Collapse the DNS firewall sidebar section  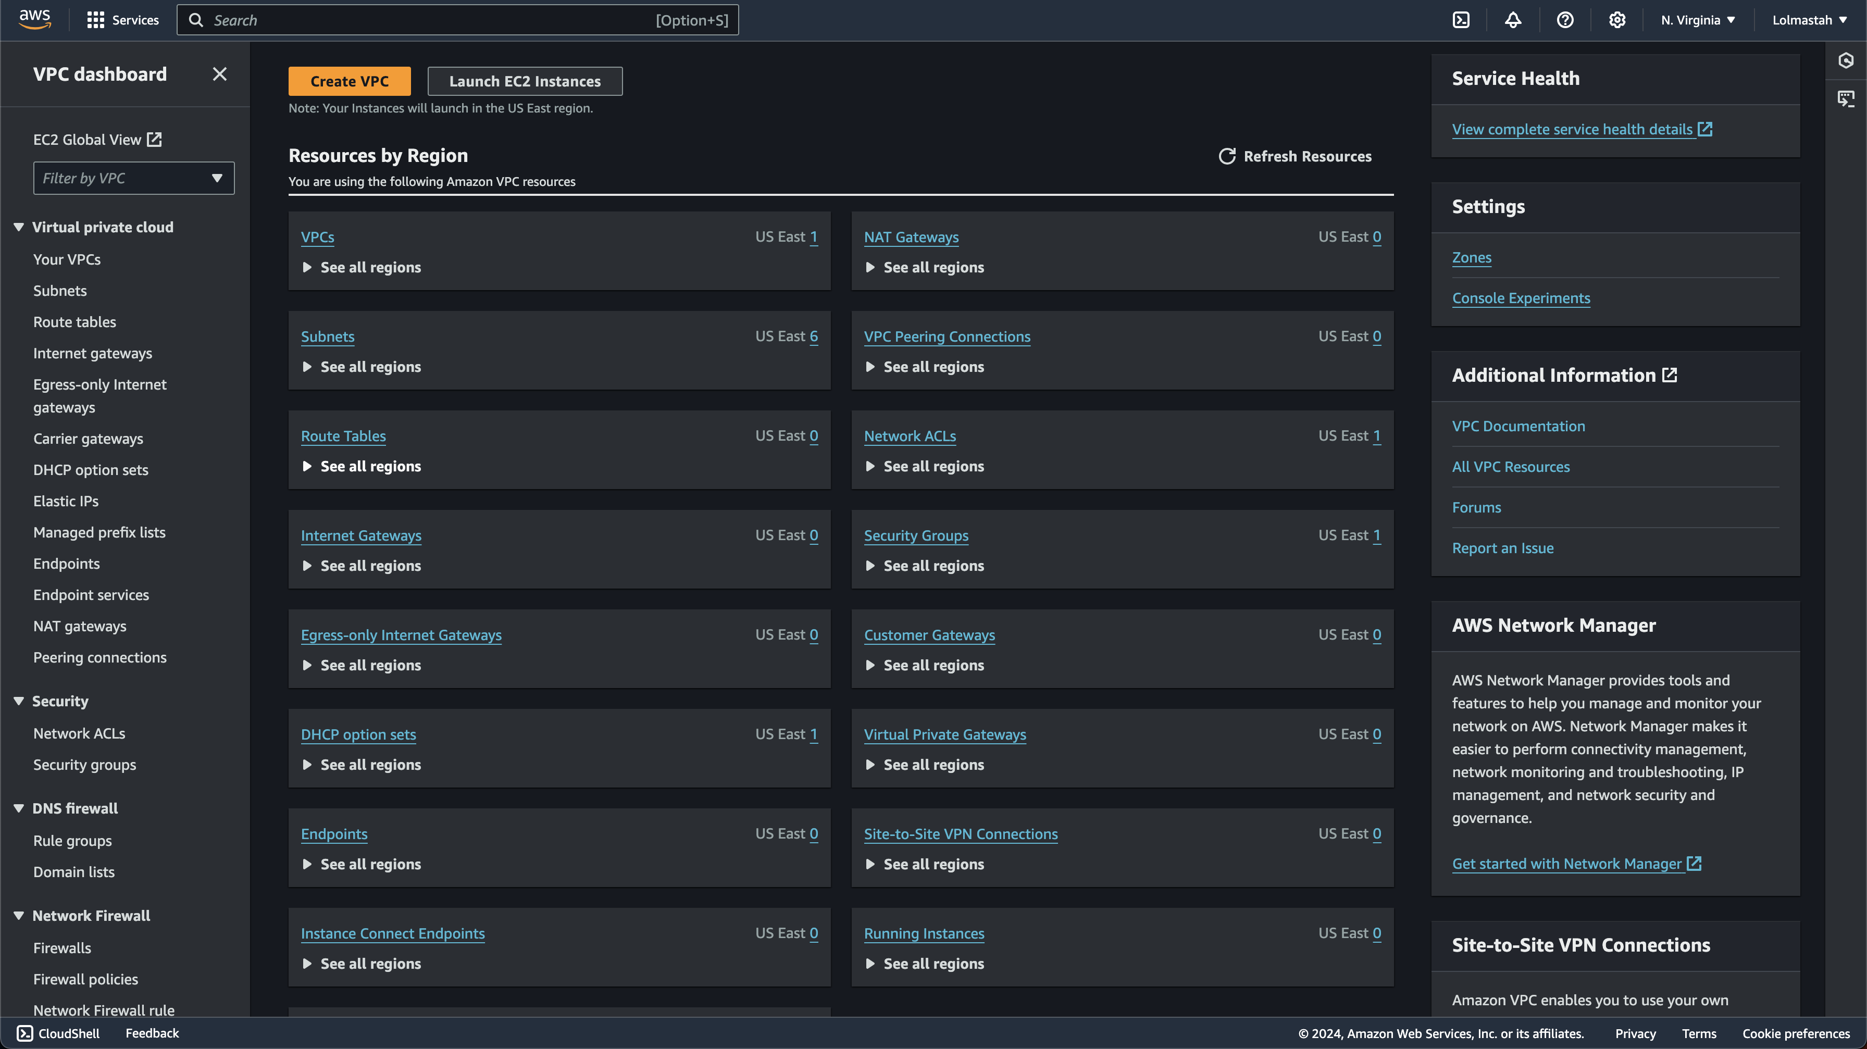tap(19, 808)
